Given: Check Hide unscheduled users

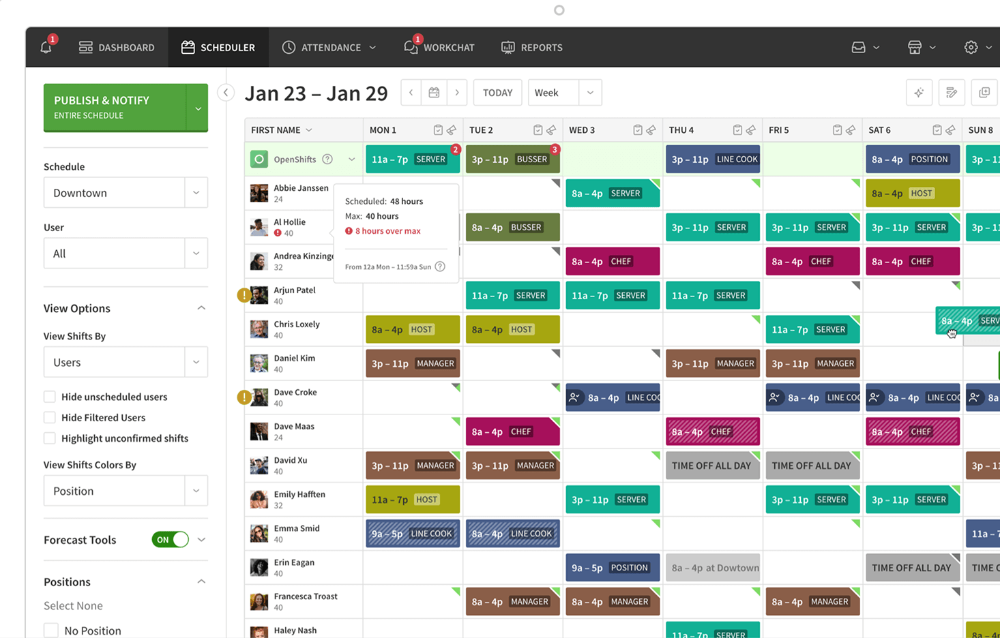Looking at the screenshot, I should (49, 397).
